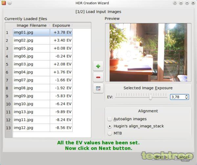Adjust the EV exposure slider handle
The height and width of the screenshot is (165, 197).
[x=150, y=97]
